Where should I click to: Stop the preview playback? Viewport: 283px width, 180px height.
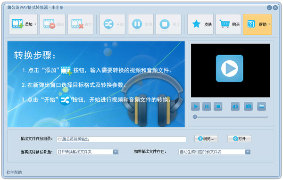(218, 106)
